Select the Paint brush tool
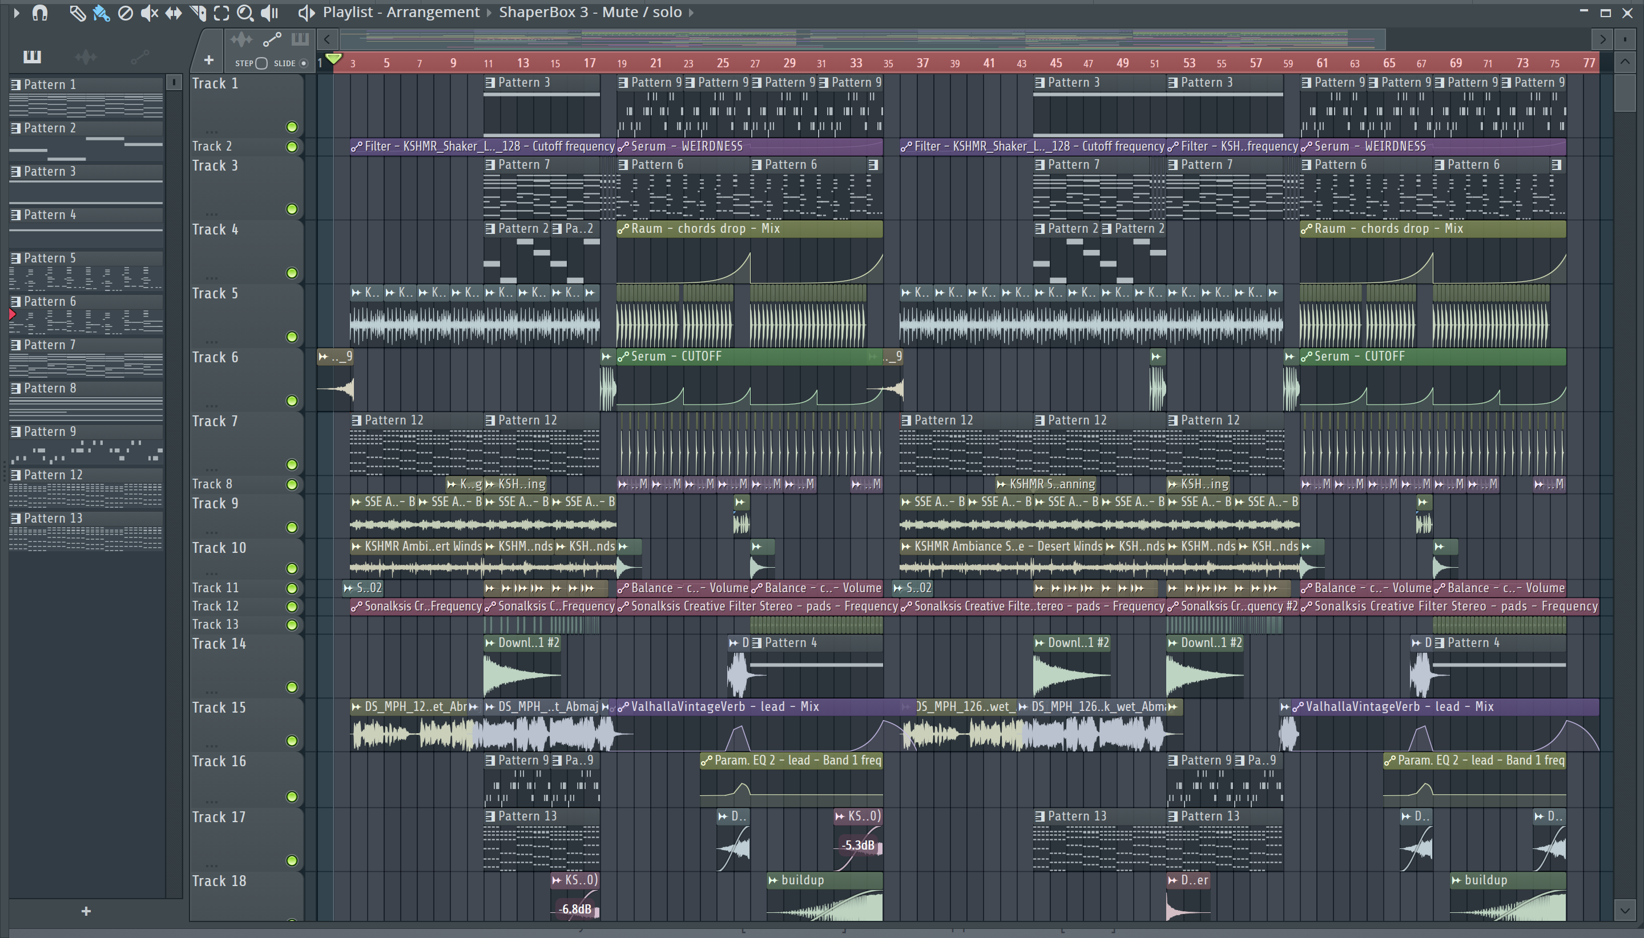Screen dimensions: 1644x938 click(x=101, y=12)
